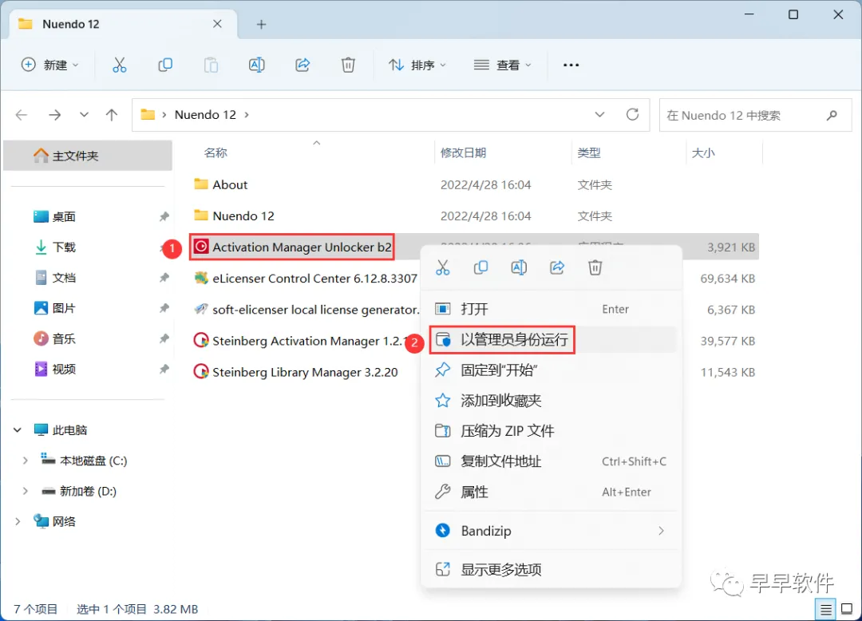Screen dimensions: 862x621
Task: Close the Nuendo 12 tab
Action: (x=217, y=24)
